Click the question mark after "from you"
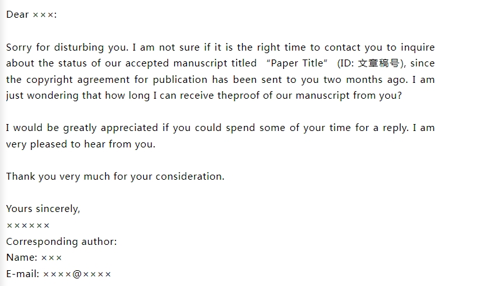481x286 pixels. 399,96
